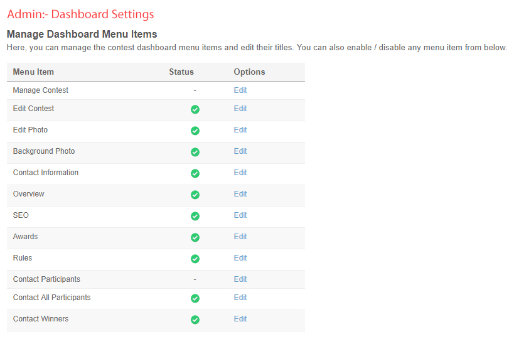The width and height of the screenshot is (514, 339).
Task: Click Edit for the Background Photo row
Action: 240,151
